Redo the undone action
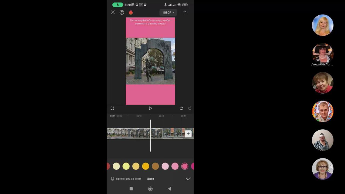 pos(189,108)
